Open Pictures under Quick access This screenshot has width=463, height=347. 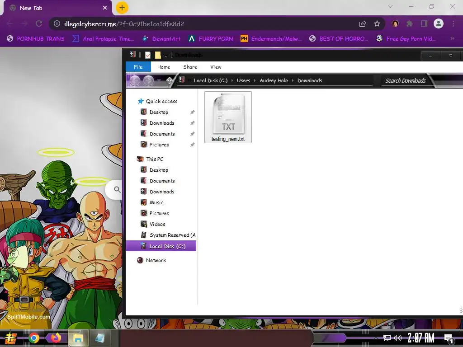click(159, 145)
